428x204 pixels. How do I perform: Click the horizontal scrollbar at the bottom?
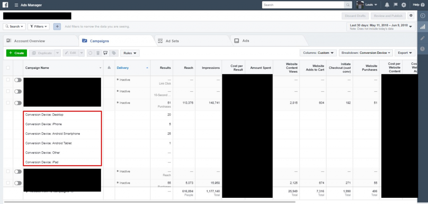150,202
